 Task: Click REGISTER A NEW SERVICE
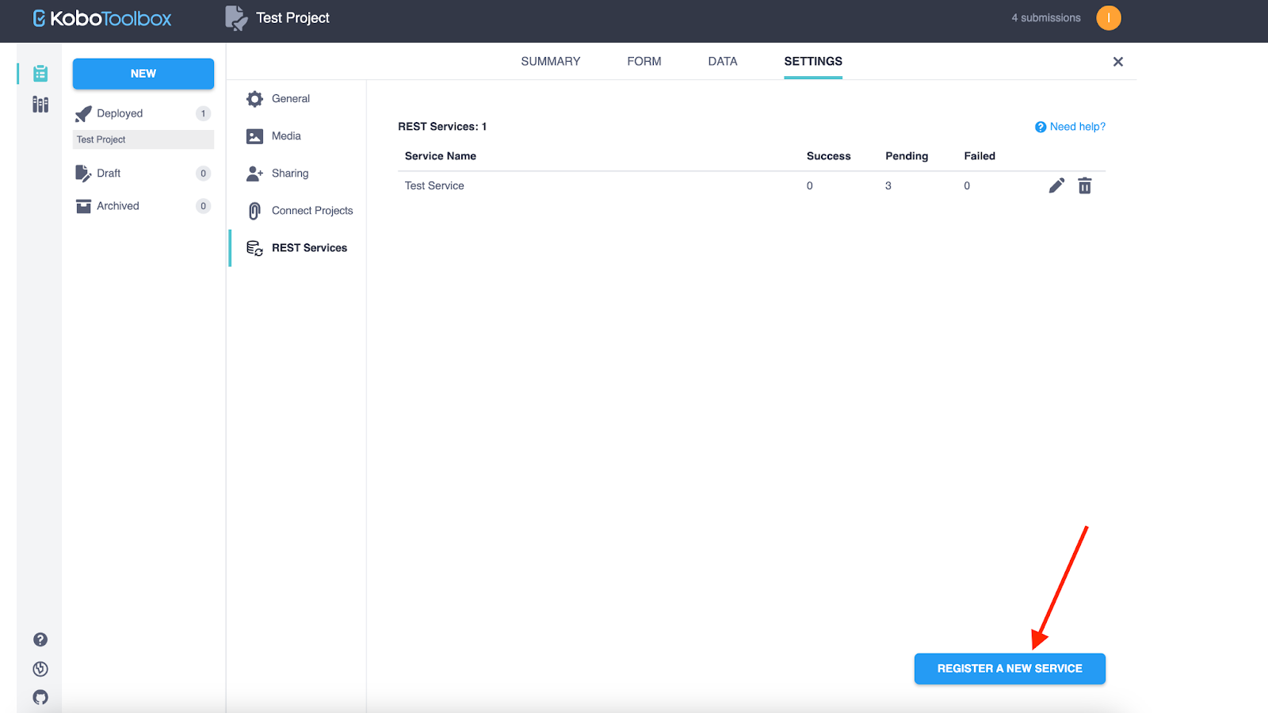click(x=1010, y=668)
